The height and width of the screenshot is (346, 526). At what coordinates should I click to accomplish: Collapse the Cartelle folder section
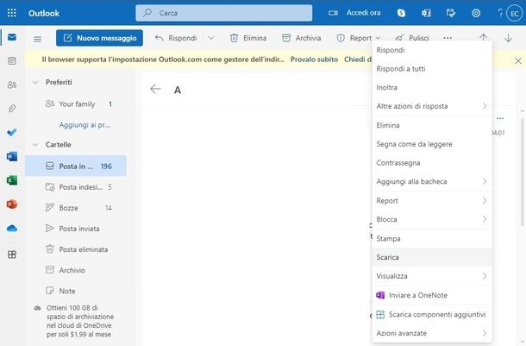[34, 144]
